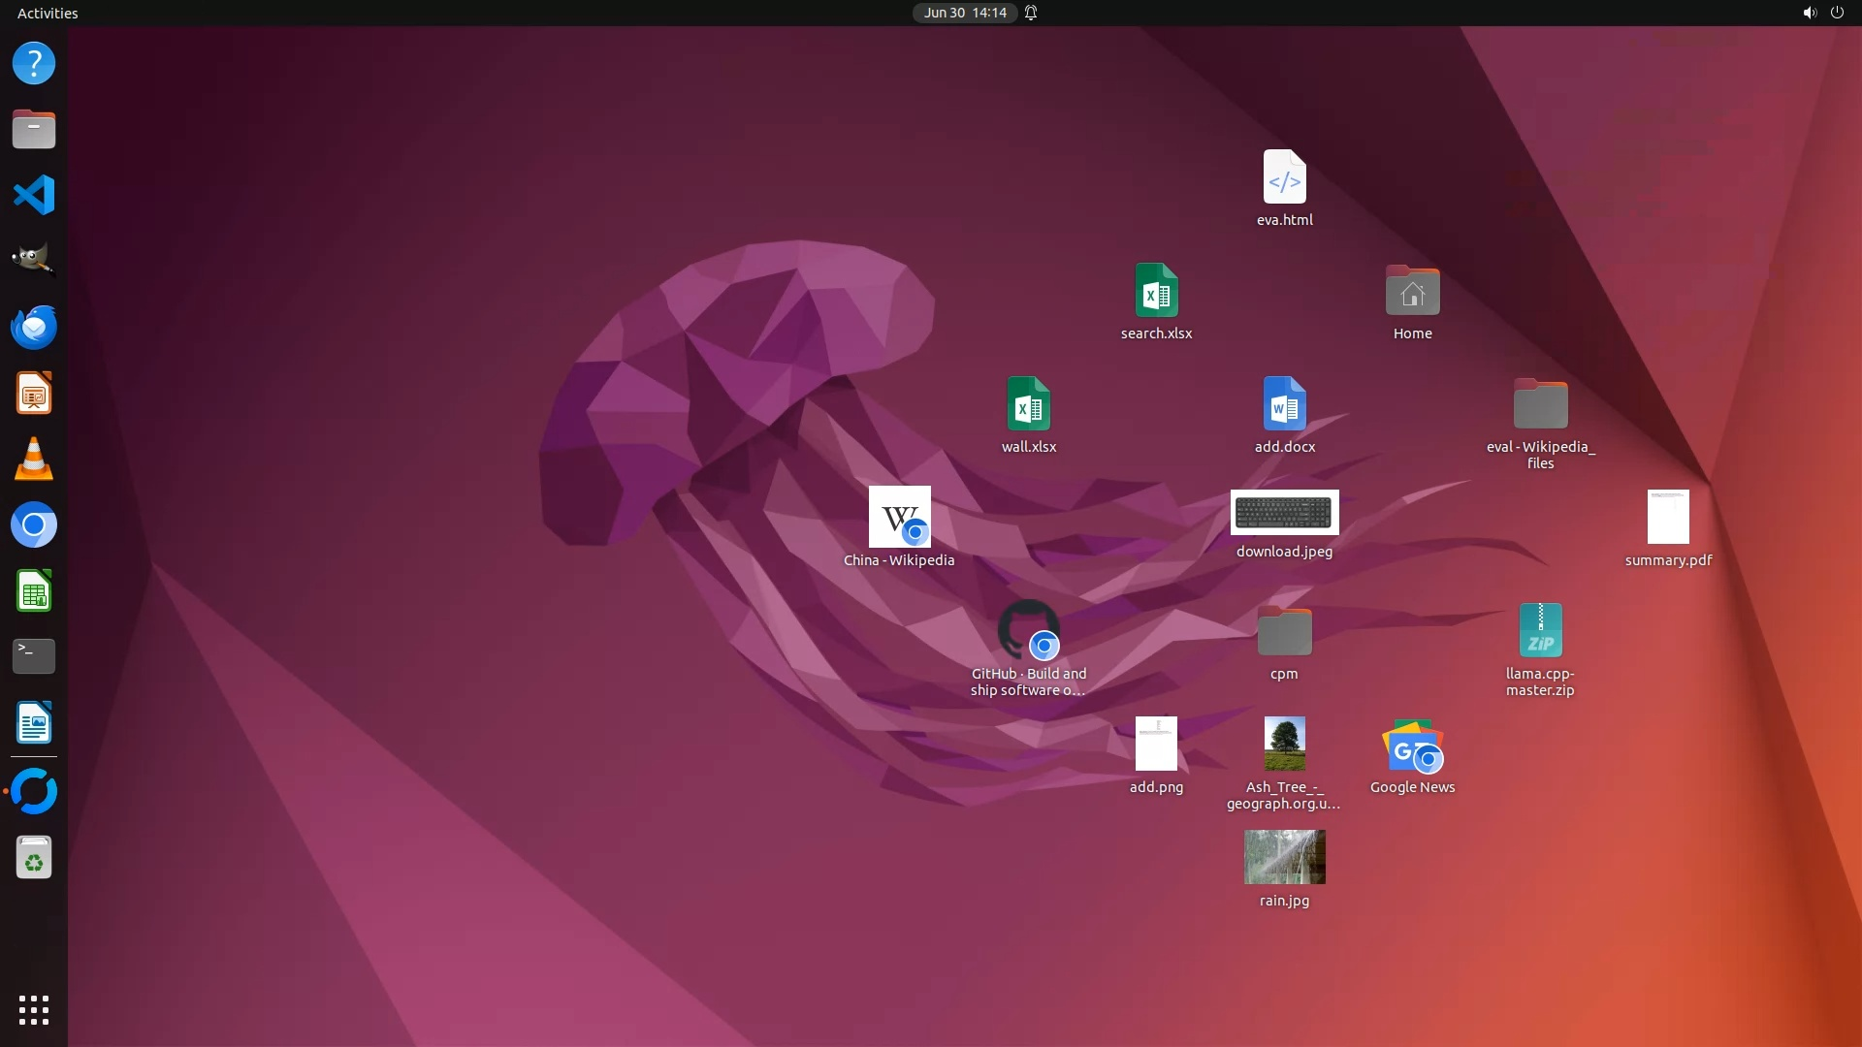Click the volume speaker icon
Screen dimensions: 1862x1047
pos(1809,13)
